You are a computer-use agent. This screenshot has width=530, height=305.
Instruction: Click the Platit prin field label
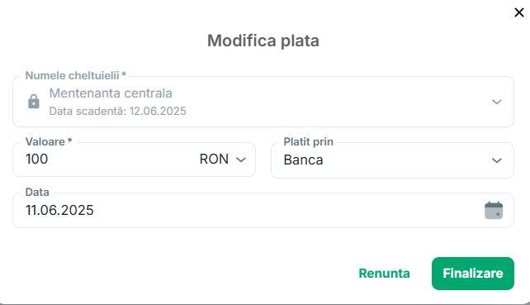308,141
